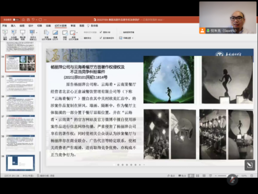Open the 动画 (Animations) ribbon tab
The width and height of the screenshot is (258, 194).
(x=48, y=26)
